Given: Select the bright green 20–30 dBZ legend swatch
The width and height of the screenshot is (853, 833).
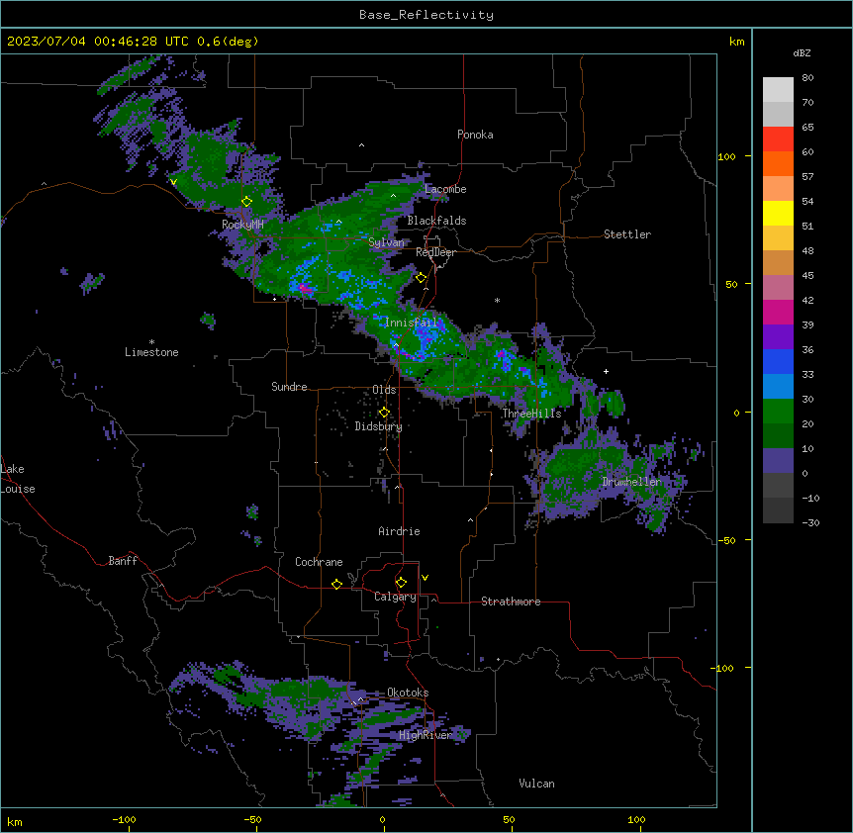Looking at the screenshot, I should click(778, 412).
